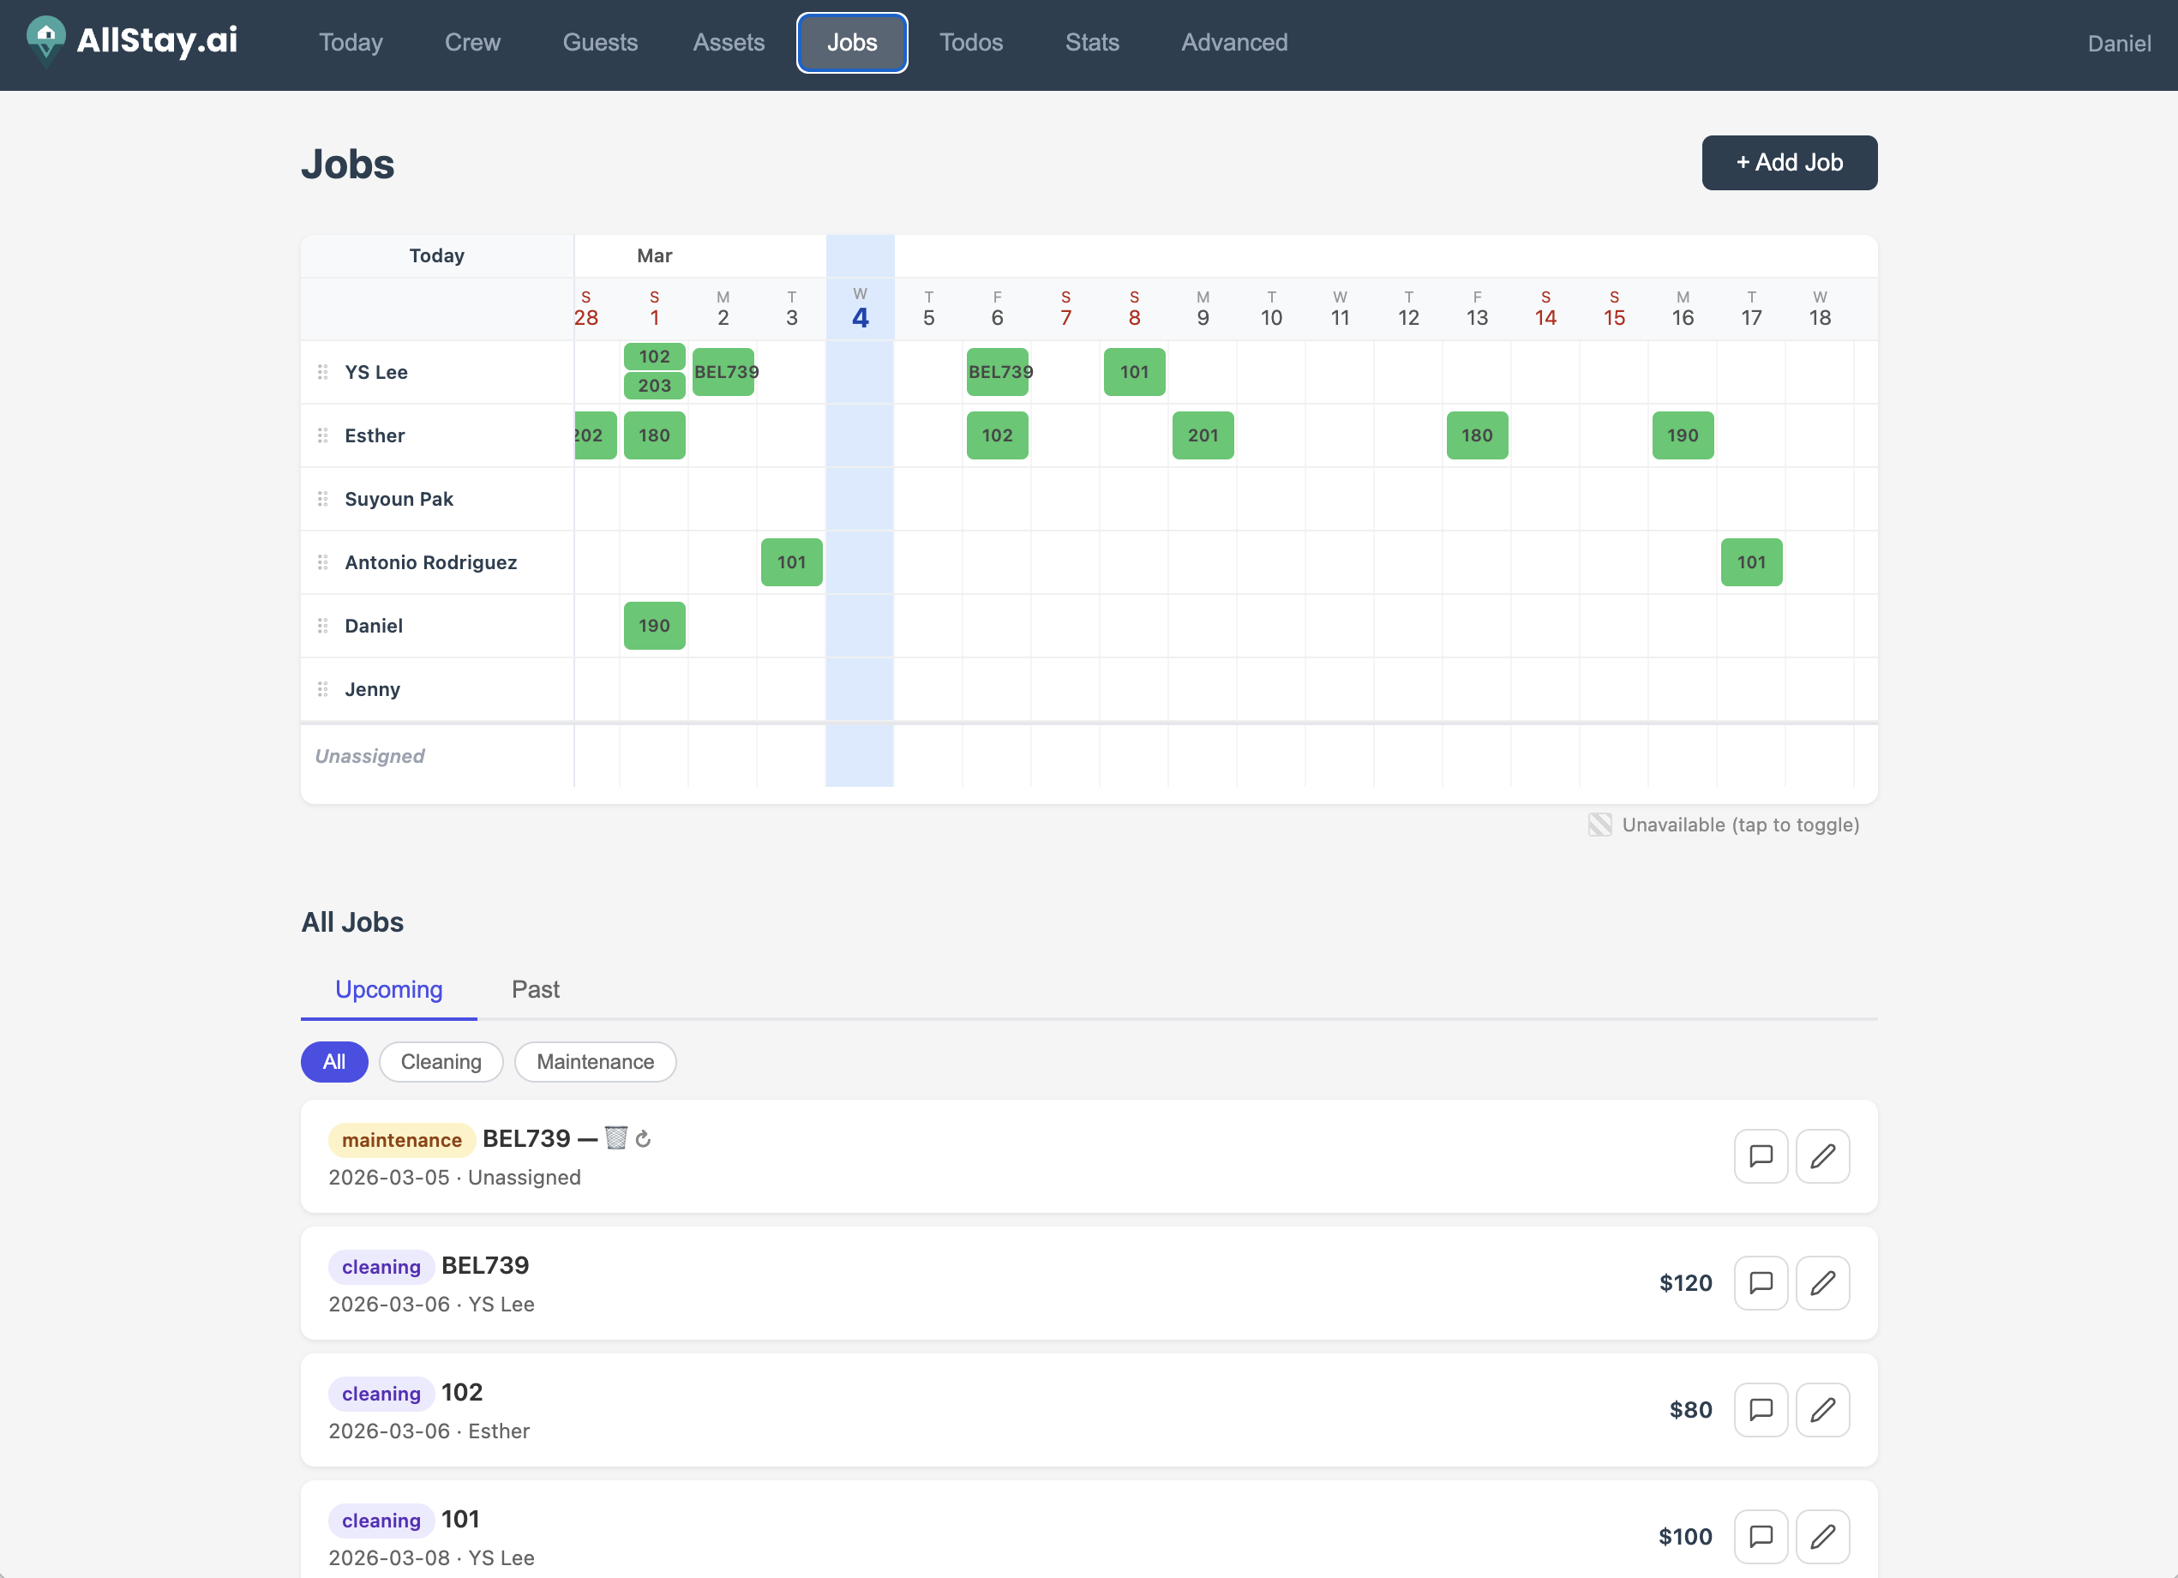Switch to the Upcoming jobs tab
The height and width of the screenshot is (1578, 2178).
tap(388, 989)
